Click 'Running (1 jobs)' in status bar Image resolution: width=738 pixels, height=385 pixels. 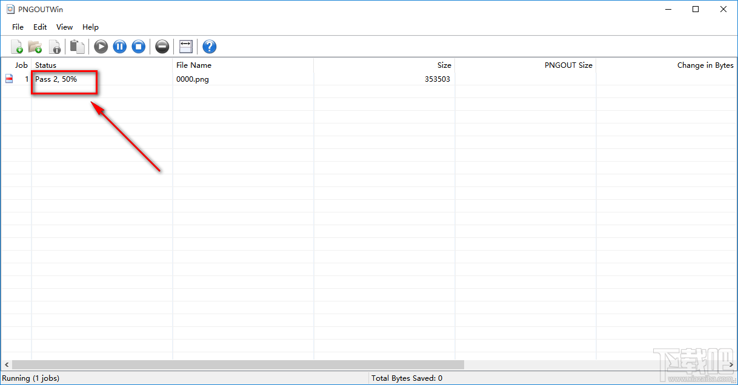click(x=31, y=378)
